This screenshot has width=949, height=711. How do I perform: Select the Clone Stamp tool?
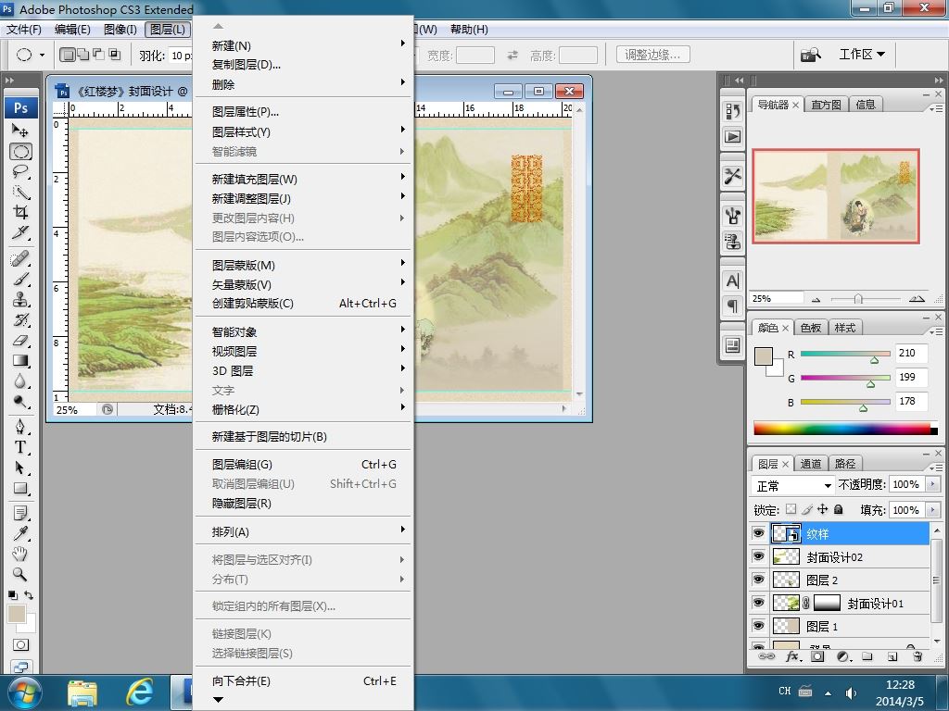click(20, 299)
